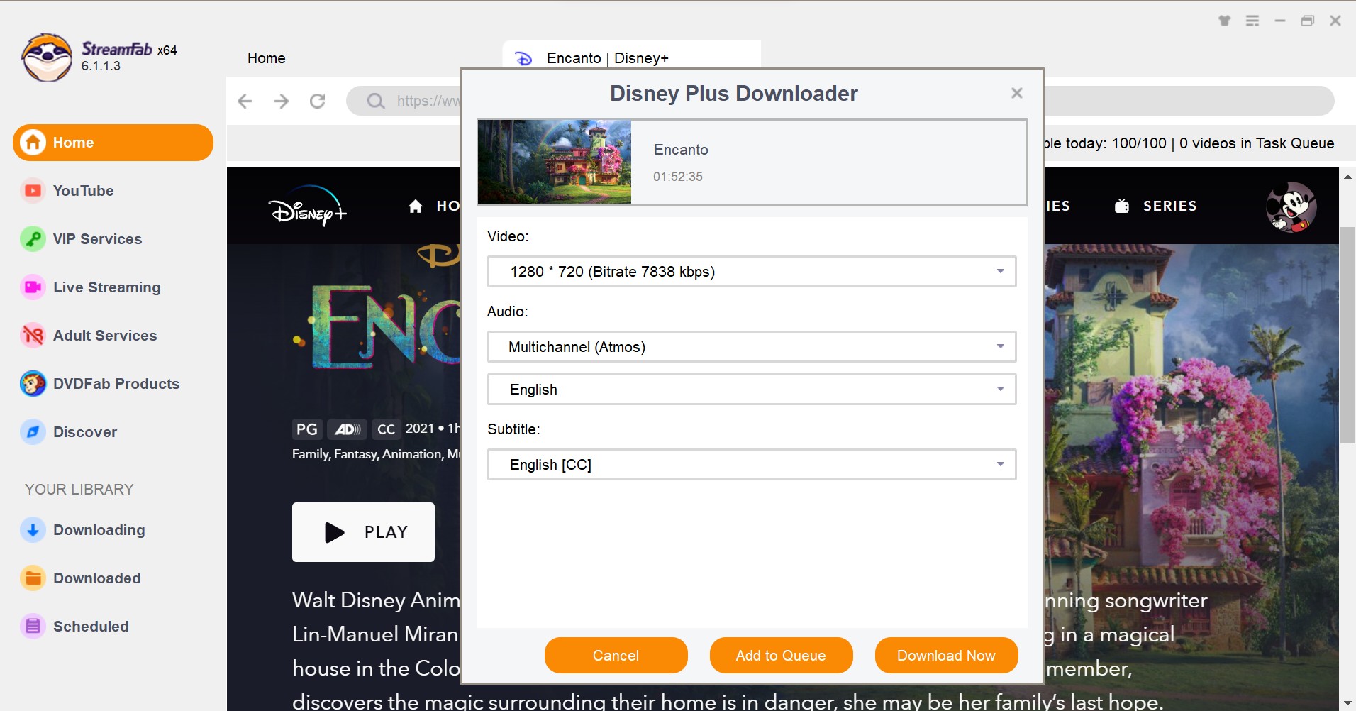Go back in the browser
1356x711 pixels.
pos(245,101)
